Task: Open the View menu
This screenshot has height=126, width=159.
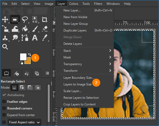Action: tap(37, 4)
